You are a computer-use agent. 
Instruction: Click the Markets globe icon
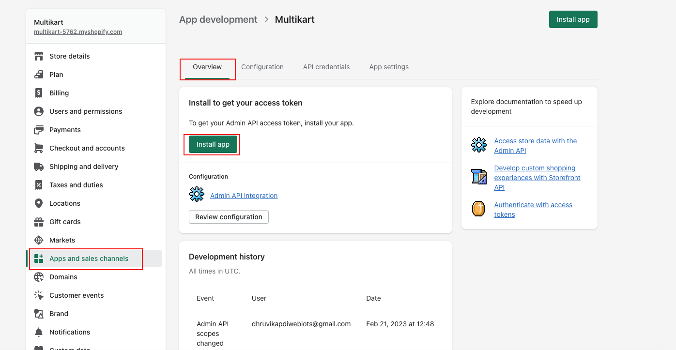coord(39,240)
